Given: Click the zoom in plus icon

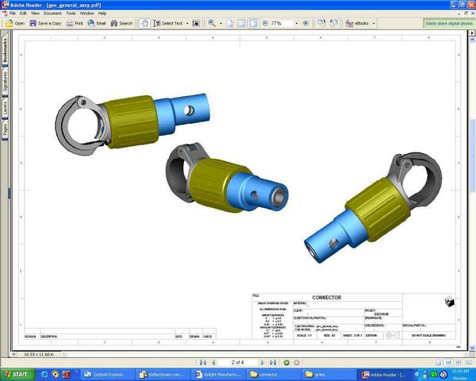Looking at the screenshot, I should (306, 23).
